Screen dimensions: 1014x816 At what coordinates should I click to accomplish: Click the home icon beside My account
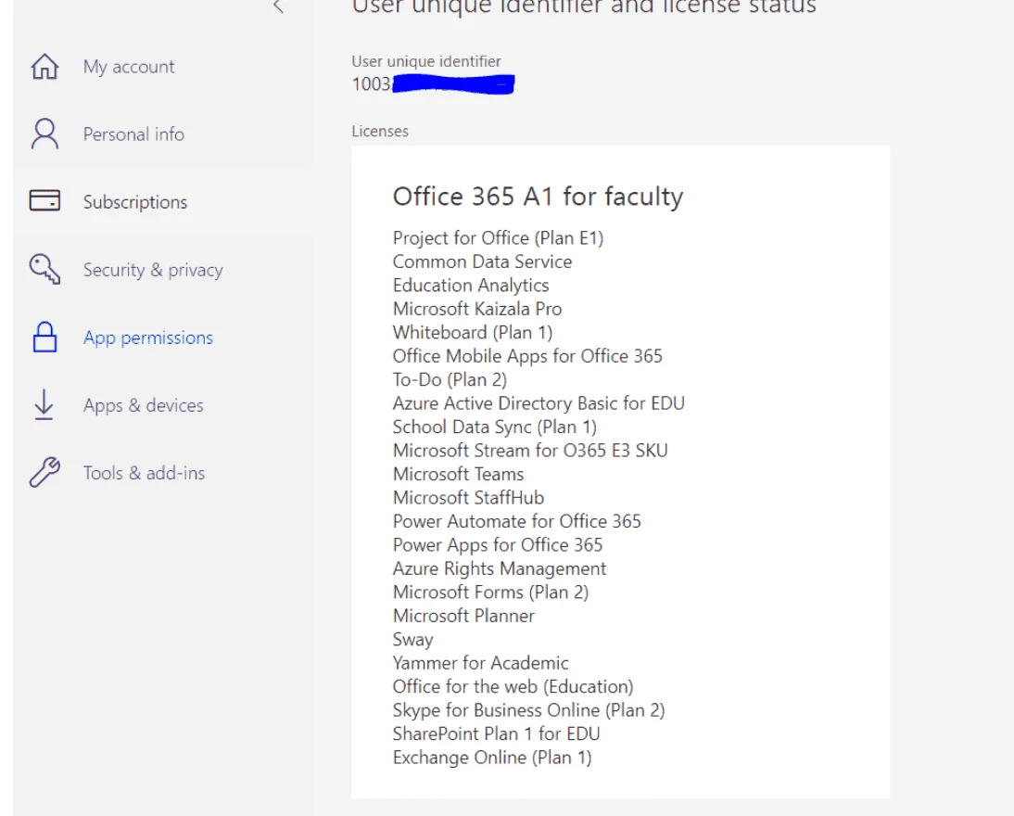click(44, 67)
